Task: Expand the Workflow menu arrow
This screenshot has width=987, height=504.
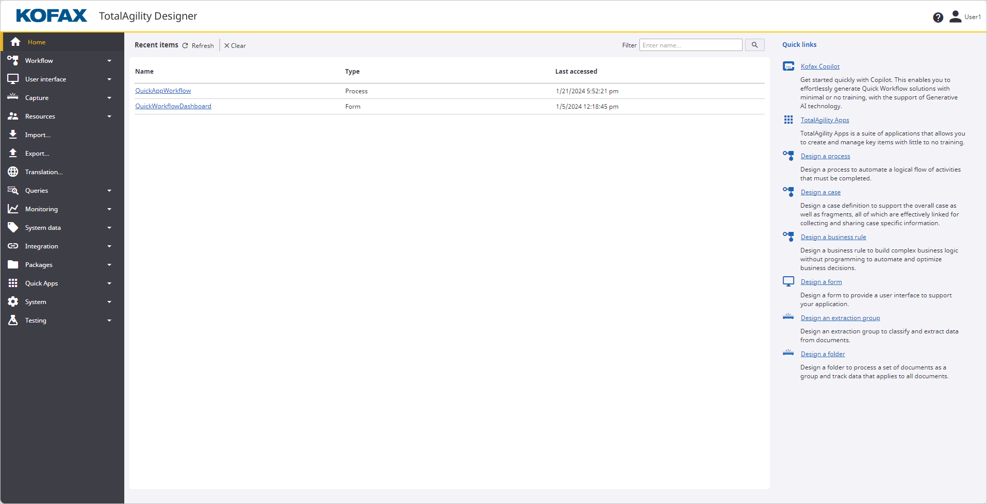Action: point(109,61)
